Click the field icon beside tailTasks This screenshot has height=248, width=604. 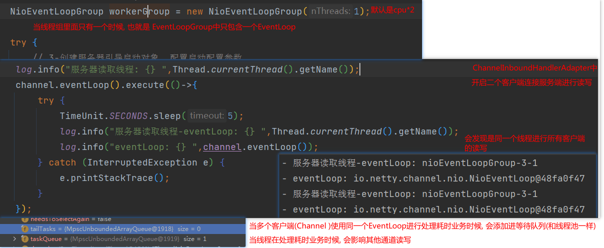pos(25,228)
